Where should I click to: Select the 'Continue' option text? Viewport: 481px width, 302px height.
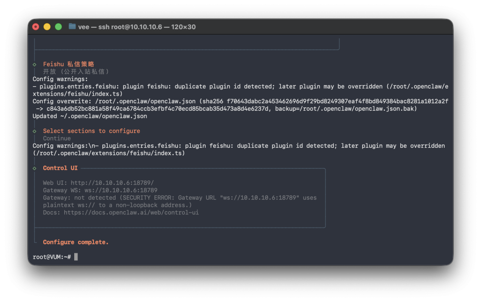57,138
